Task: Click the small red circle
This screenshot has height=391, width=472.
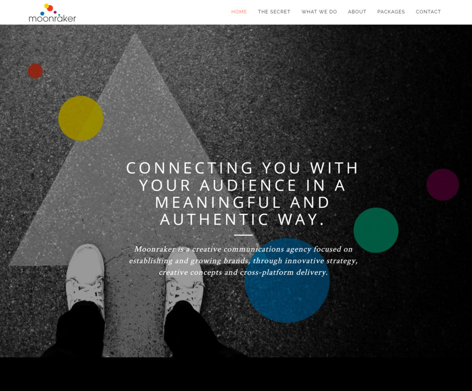Action: tap(35, 71)
